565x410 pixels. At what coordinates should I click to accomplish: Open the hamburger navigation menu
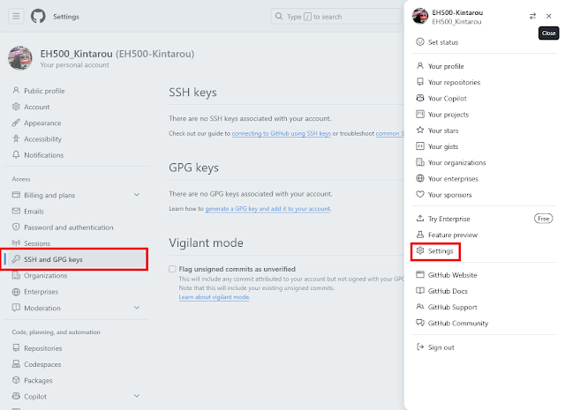click(x=16, y=16)
